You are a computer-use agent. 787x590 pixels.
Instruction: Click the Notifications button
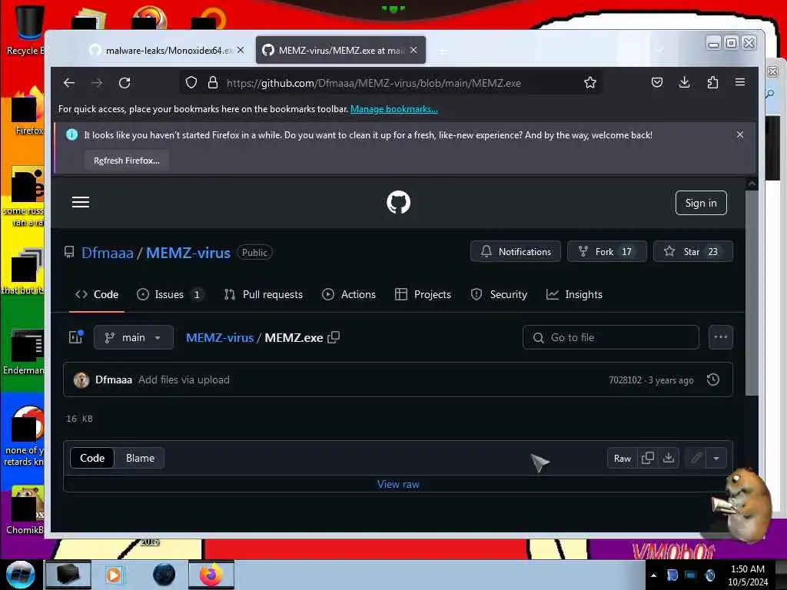[516, 251]
